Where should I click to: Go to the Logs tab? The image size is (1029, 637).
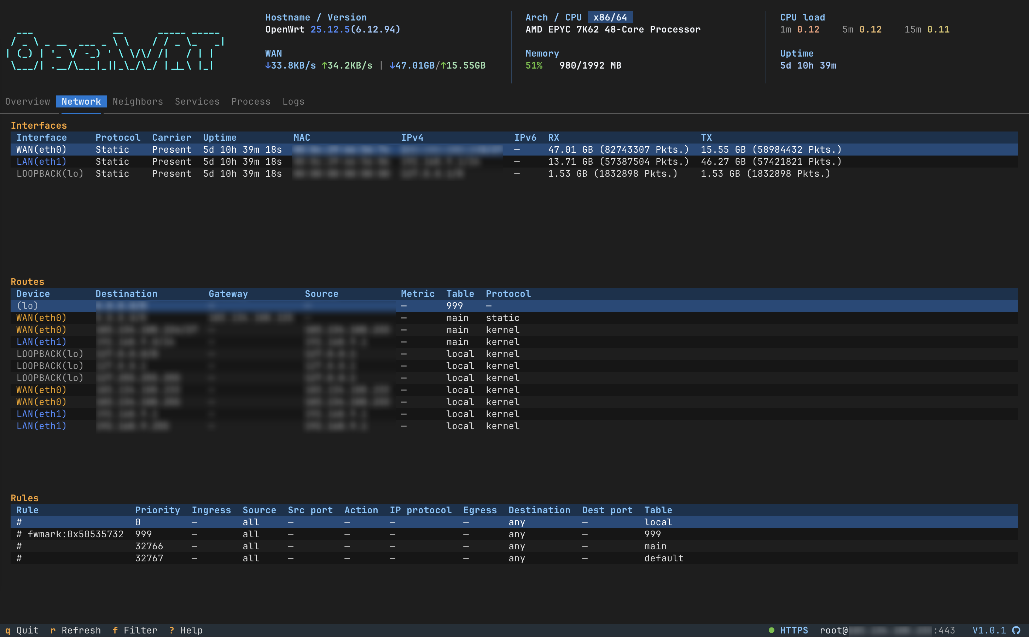293,101
